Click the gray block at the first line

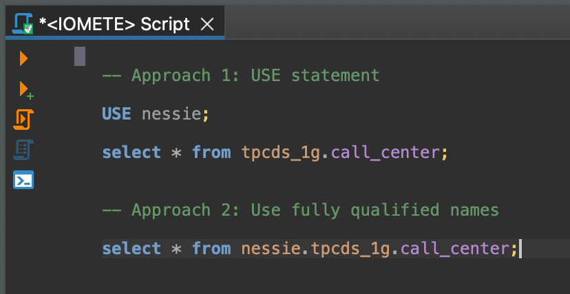tap(80, 56)
